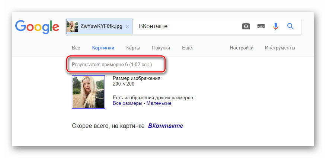Open Настройки menu

pos(242,48)
